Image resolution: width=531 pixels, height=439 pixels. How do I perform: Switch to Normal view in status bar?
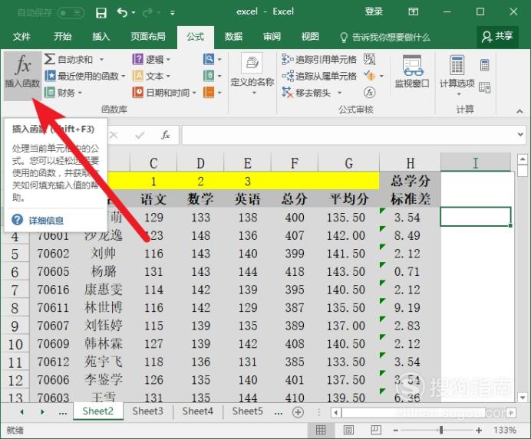tap(321, 430)
